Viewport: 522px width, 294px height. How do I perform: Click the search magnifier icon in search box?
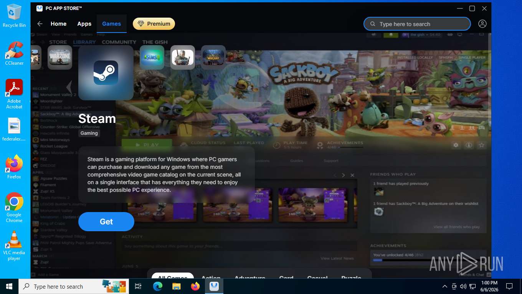[x=372, y=24]
